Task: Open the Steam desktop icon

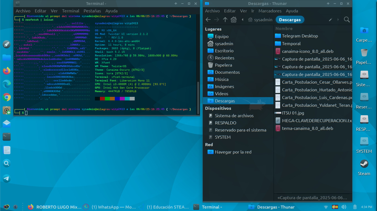Action: (364, 167)
